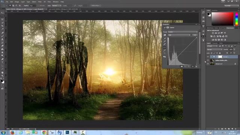Toggle lock image pixels brush icon

point(214,53)
